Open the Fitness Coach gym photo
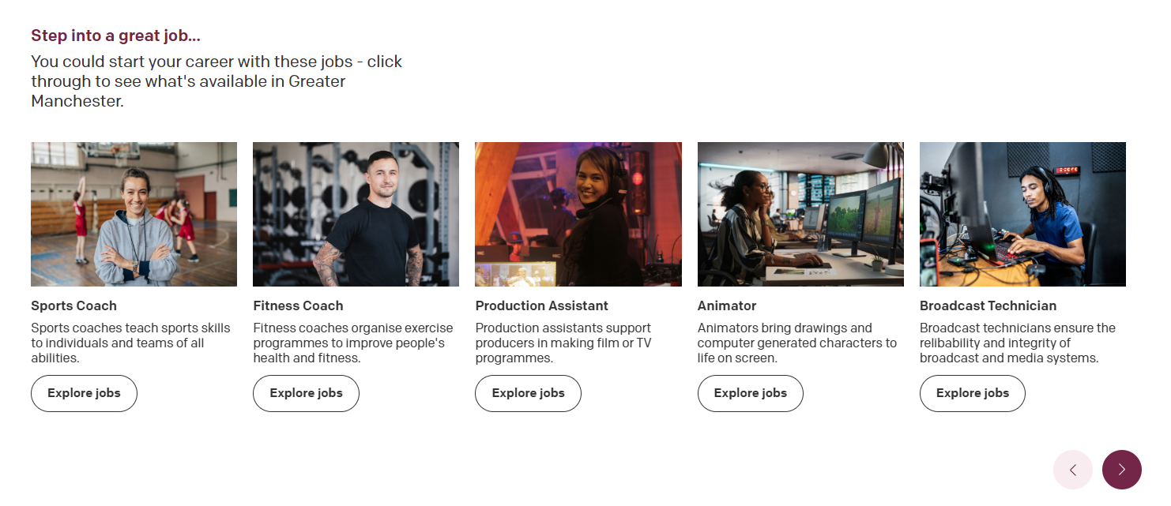This screenshot has width=1171, height=506. pos(356,214)
